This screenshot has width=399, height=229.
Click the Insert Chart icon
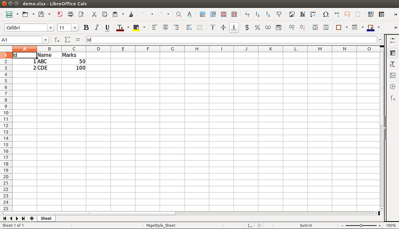pos(302,14)
